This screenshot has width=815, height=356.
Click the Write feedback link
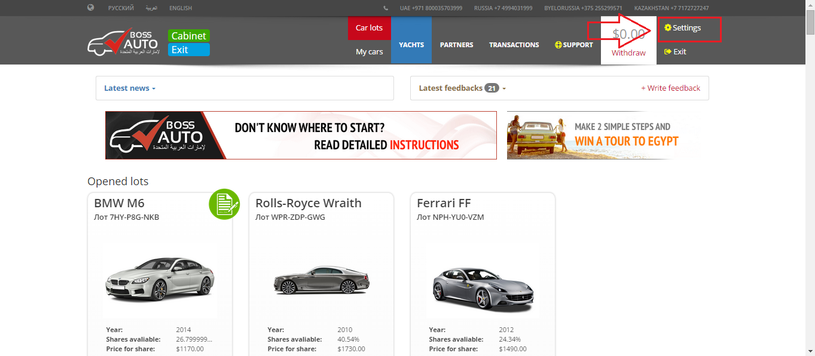tap(670, 88)
